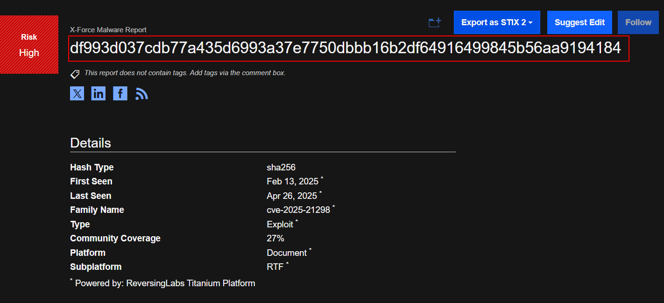Screen dimensions: 664x303
Task: Click the 27% Community Coverage value
Action: tap(275, 239)
